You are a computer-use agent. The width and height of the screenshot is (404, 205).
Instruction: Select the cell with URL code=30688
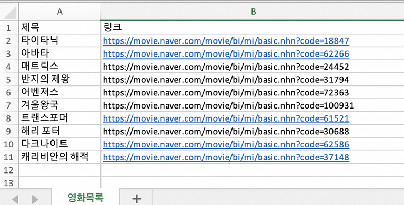[252, 131]
